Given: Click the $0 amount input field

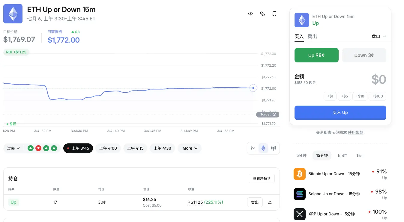Looking at the screenshot, I should (379, 79).
